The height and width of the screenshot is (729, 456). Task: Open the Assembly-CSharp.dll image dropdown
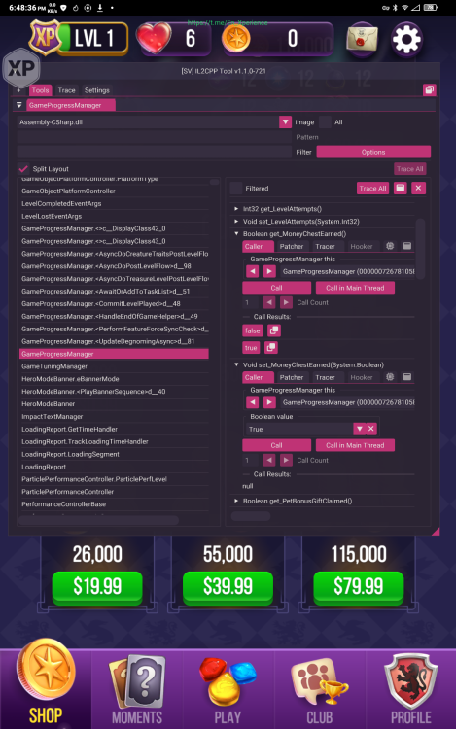(285, 122)
